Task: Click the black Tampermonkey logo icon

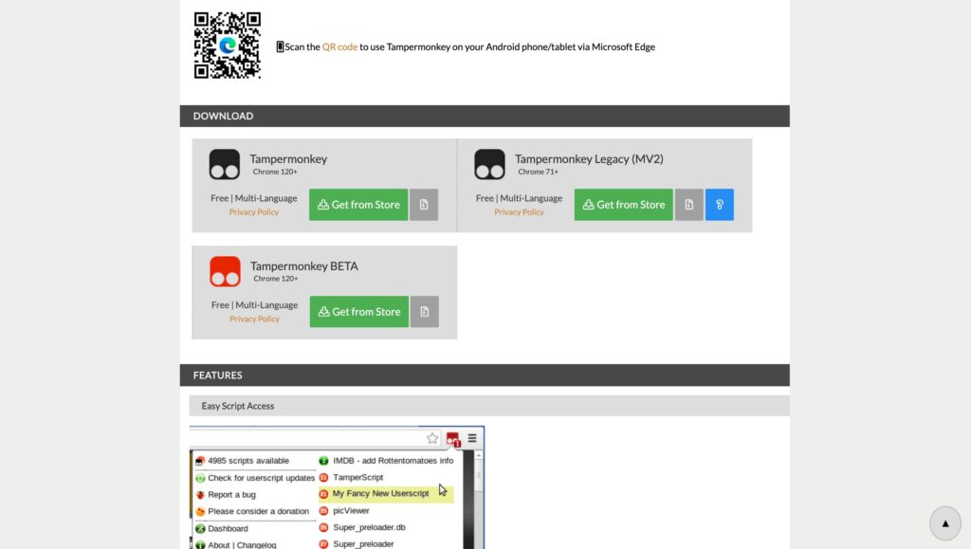Action: point(225,165)
